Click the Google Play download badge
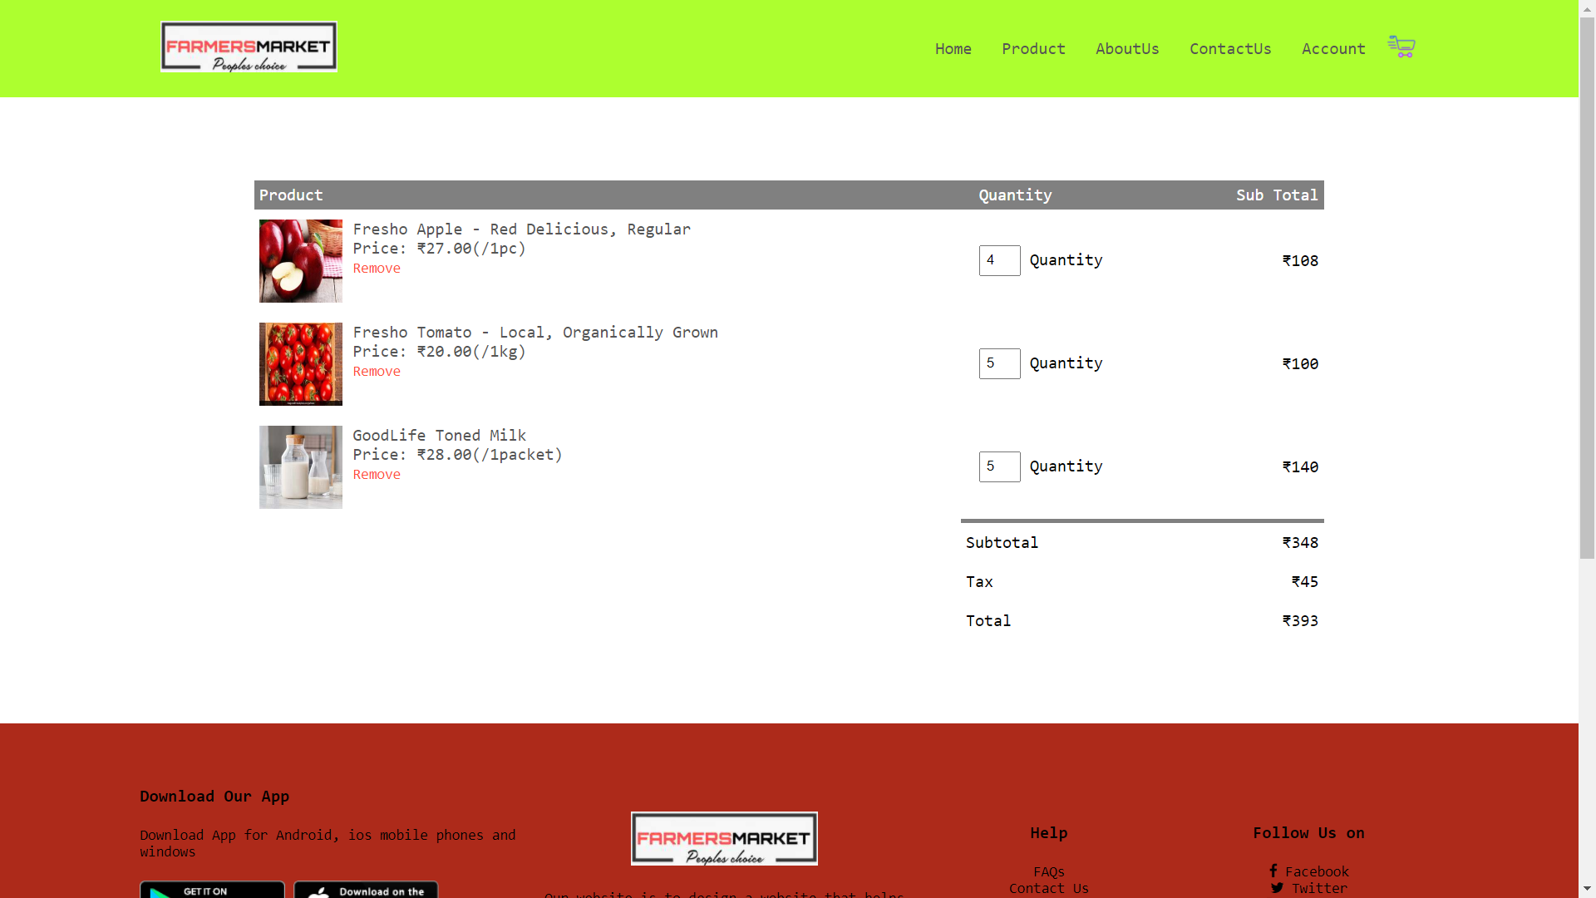Viewport: 1596px width, 898px height. click(x=212, y=891)
